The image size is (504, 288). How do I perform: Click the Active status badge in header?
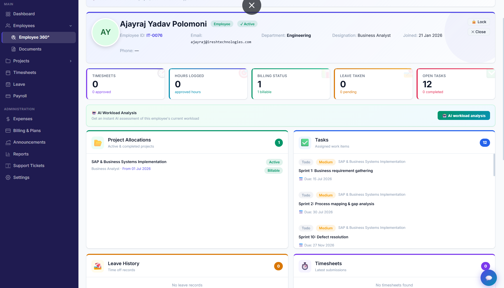click(247, 24)
